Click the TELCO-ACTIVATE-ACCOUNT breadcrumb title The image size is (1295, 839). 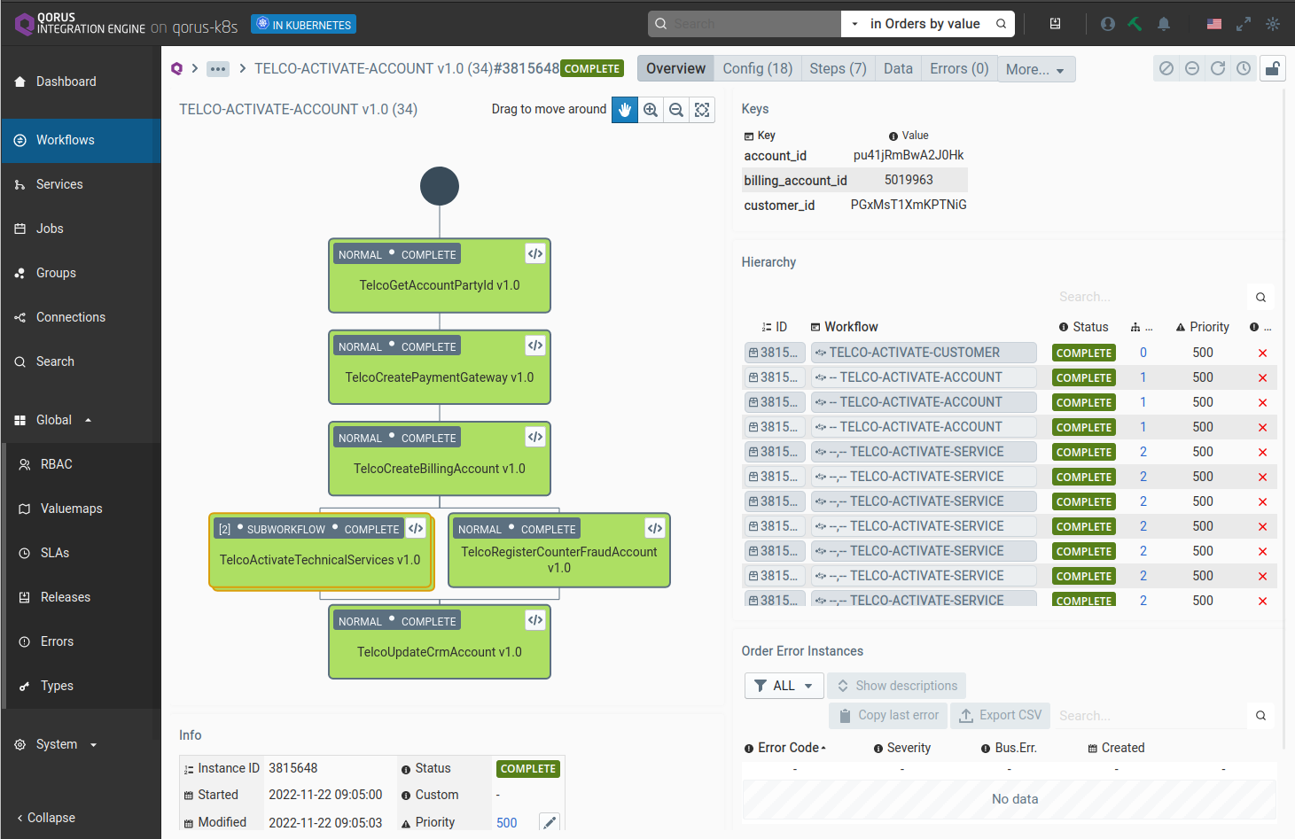tap(407, 68)
